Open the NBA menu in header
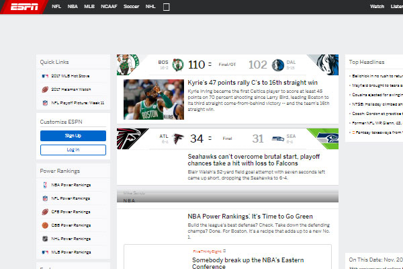403x269 pixels. click(x=73, y=7)
